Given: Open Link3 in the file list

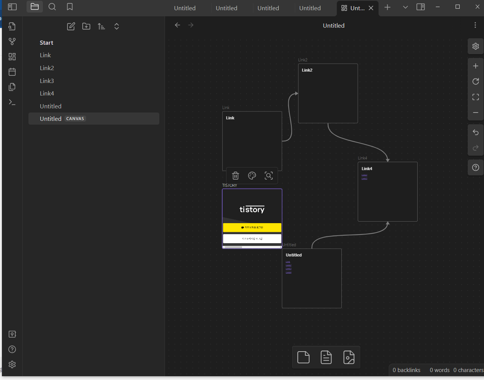Looking at the screenshot, I should 94,81.
